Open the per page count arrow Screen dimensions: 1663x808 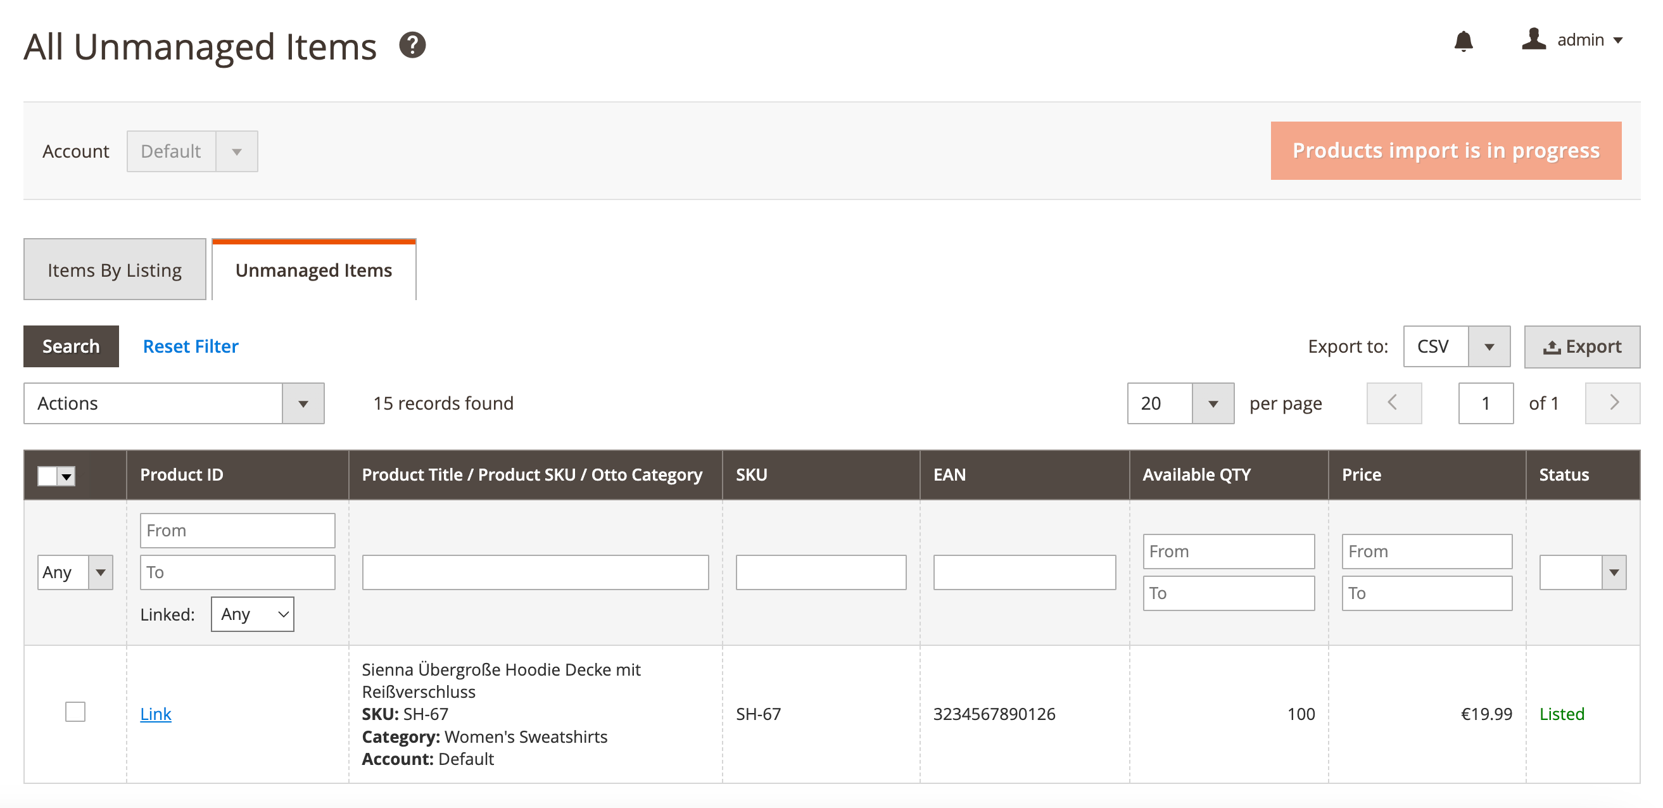1212,403
